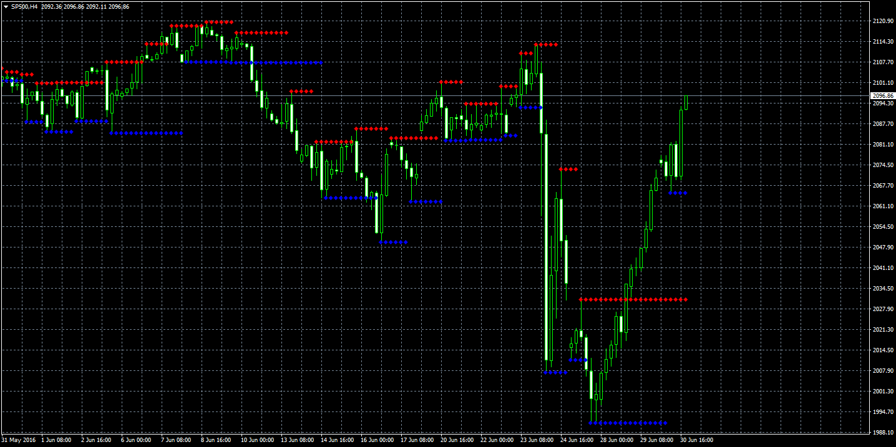Click the 2041.10 price axis label
This screenshot has width=896, height=447.
click(884, 268)
